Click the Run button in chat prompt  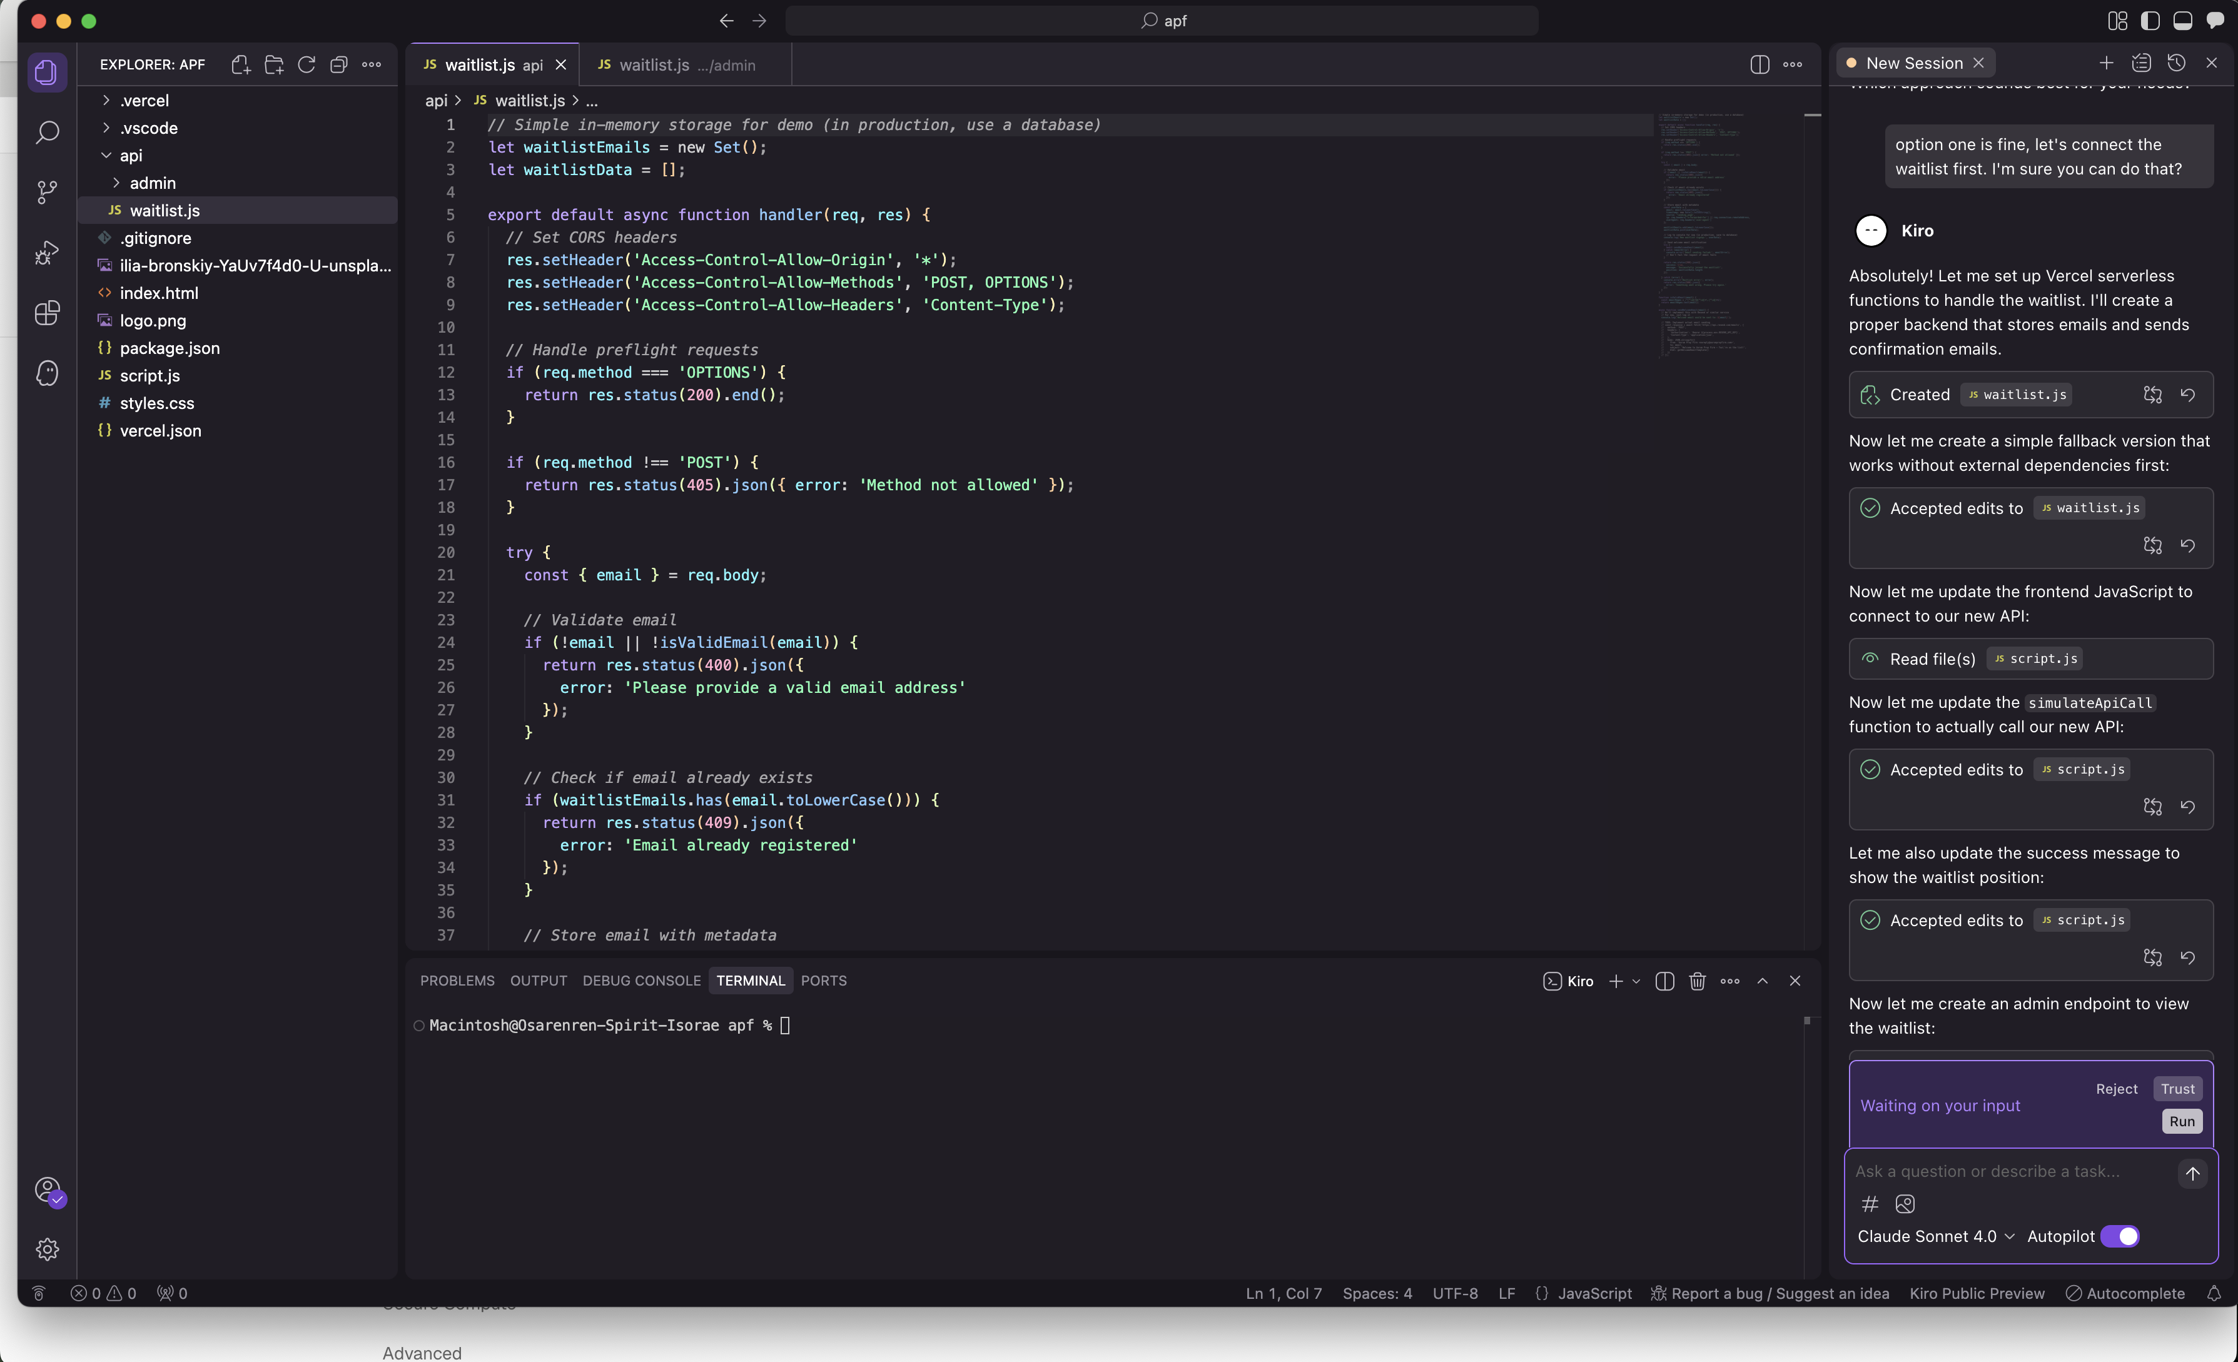coord(2182,1121)
